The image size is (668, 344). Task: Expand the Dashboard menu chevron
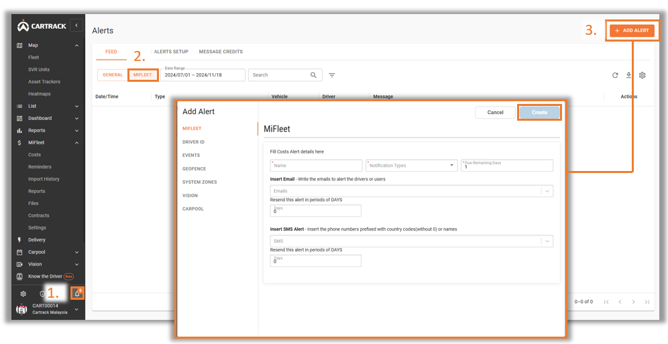tap(76, 119)
